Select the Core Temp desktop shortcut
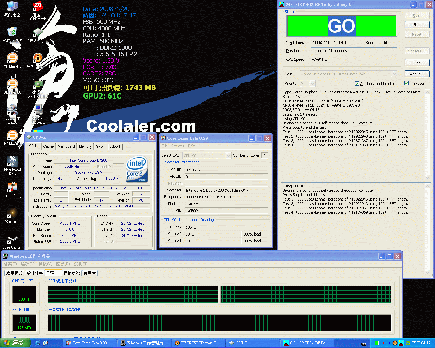 [13, 190]
